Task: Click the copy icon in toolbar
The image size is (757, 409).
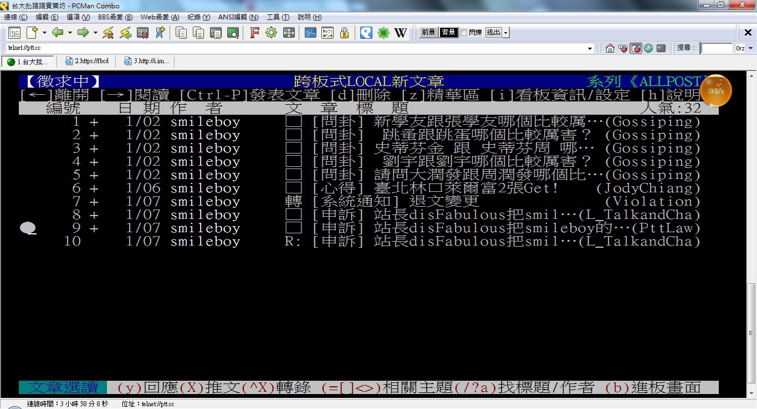Action: click(x=181, y=33)
